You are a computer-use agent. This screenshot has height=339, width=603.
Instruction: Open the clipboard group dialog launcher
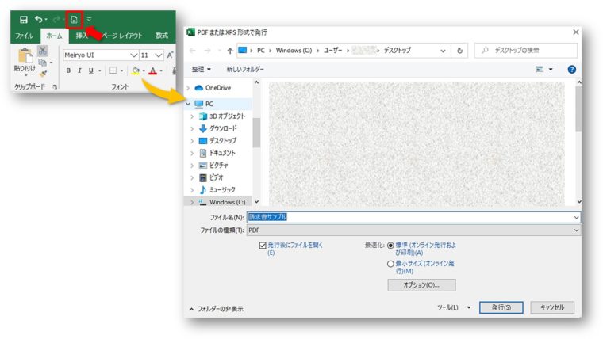(55, 87)
